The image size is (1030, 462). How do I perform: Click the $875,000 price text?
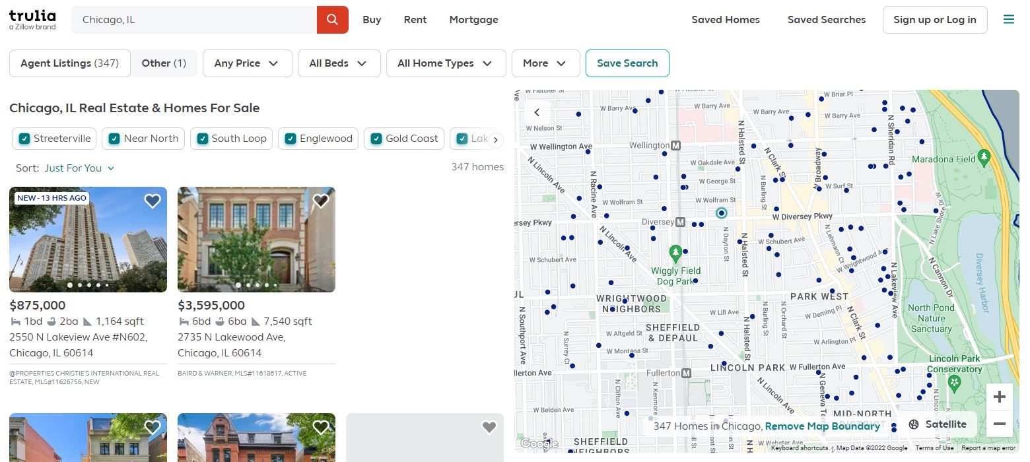point(38,306)
